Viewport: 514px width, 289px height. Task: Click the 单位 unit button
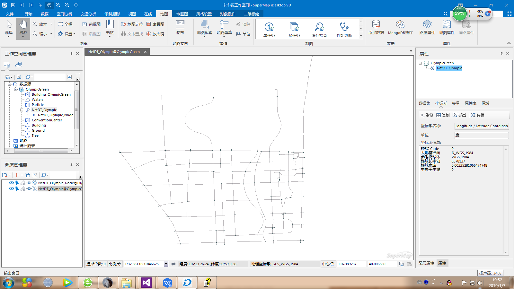pos(243,34)
